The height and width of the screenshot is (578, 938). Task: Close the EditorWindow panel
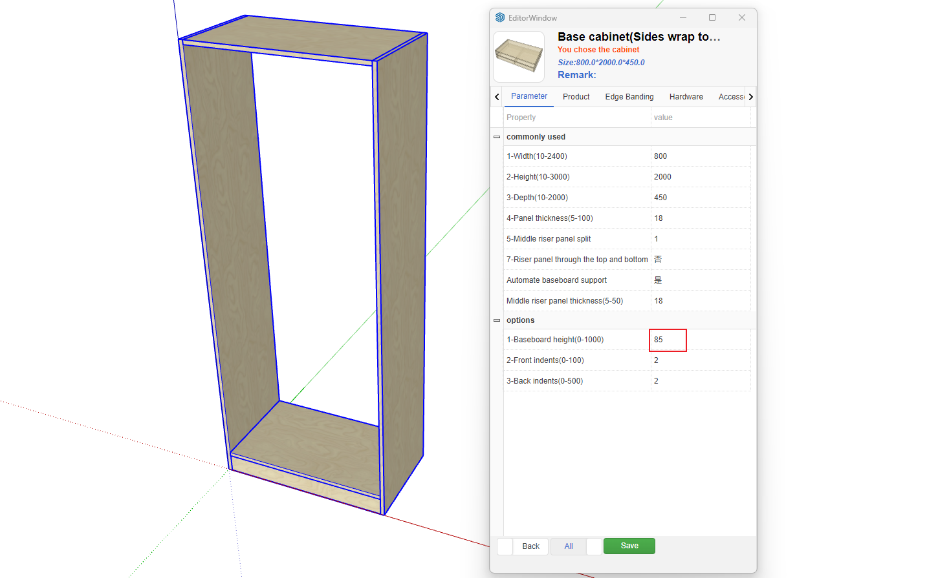click(x=742, y=17)
